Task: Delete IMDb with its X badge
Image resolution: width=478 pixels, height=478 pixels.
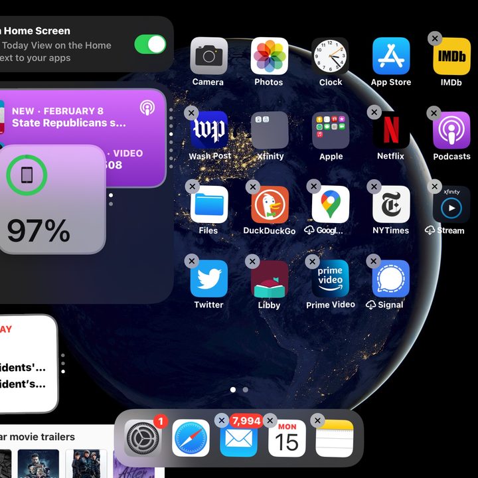Action: point(435,39)
